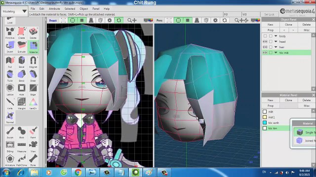The height and width of the screenshot is (177, 316).
Task: Select the Create face tool
Action: point(21,33)
